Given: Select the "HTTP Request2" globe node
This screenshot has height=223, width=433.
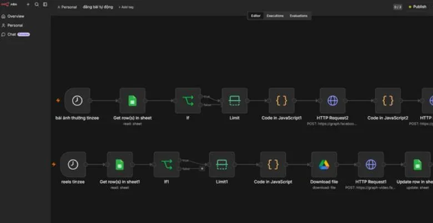Looking at the screenshot, I should 333,100.
